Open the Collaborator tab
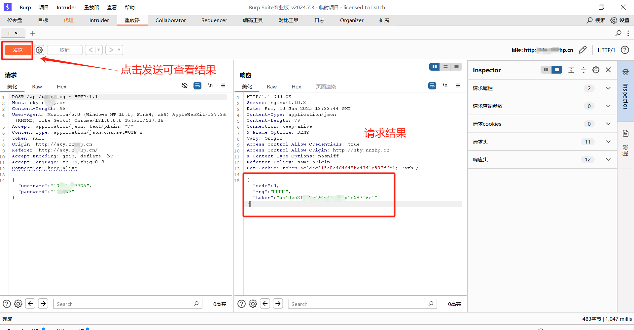The image size is (634, 330). click(171, 20)
